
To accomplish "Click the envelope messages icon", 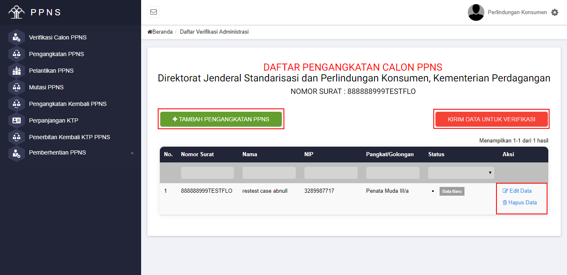I will click(x=154, y=12).
